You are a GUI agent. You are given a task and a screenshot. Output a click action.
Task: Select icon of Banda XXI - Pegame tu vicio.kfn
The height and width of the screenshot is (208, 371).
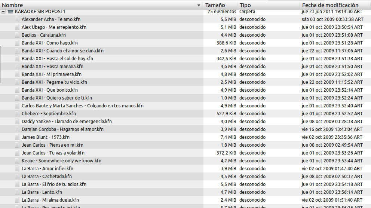point(17,82)
